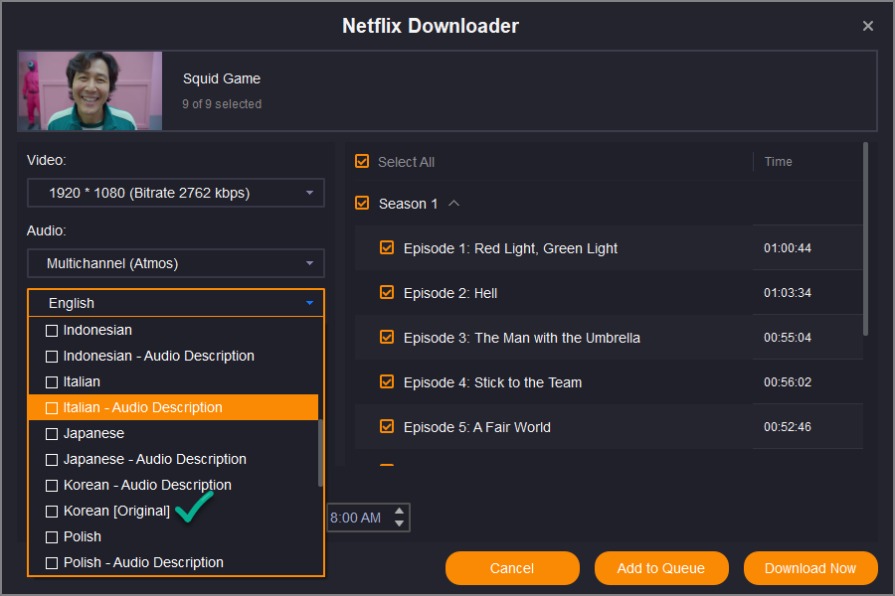Screen dimensions: 895x596
Task: Uncheck Episode 2: Hell
Action: (x=387, y=293)
